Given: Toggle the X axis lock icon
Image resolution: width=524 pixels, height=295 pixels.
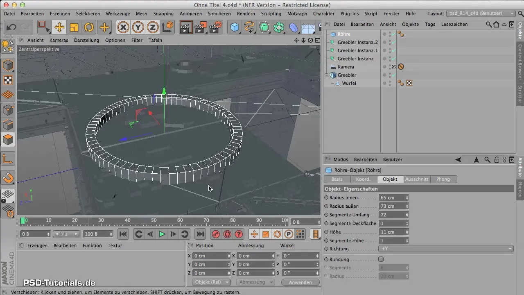Looking at the screenshot, I should point(123,27).
